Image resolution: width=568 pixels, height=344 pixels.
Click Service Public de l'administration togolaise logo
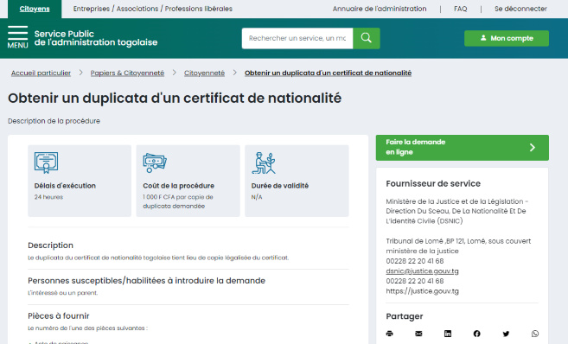point(96,38)
